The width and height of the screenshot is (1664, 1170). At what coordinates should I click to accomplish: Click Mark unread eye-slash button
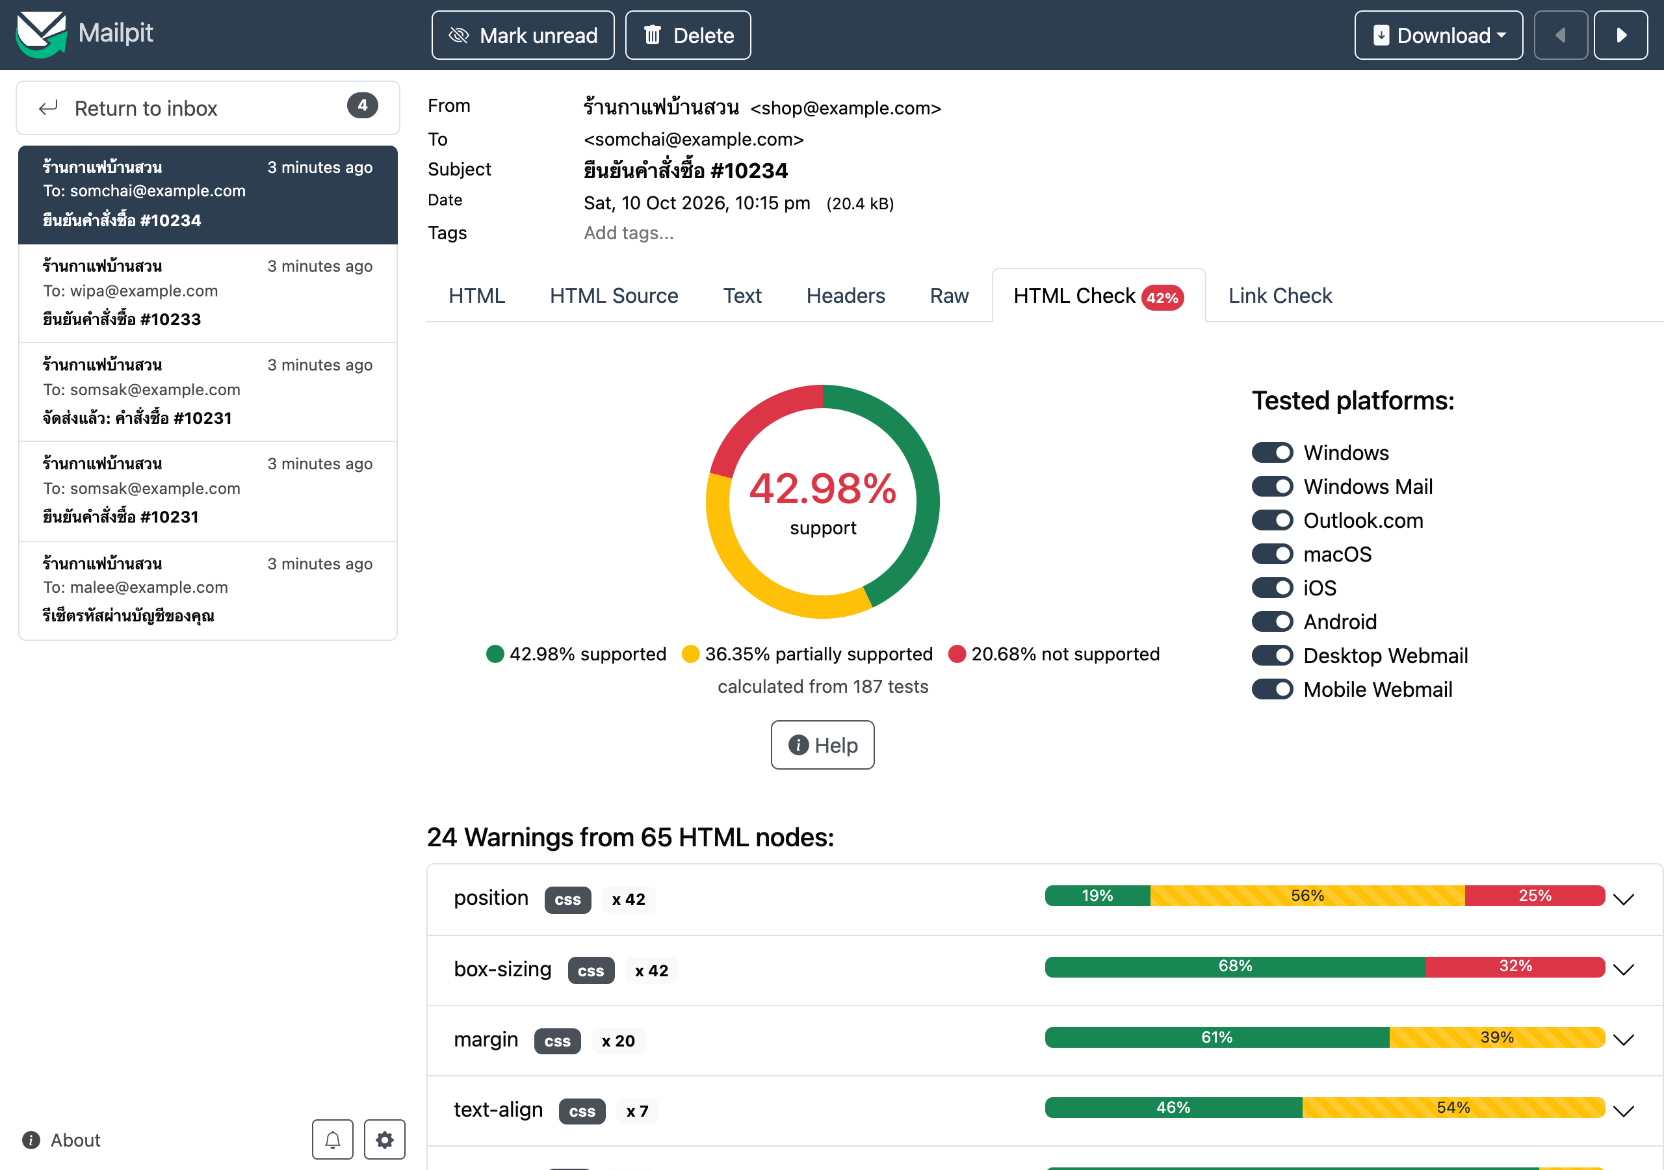coord(523,35)
